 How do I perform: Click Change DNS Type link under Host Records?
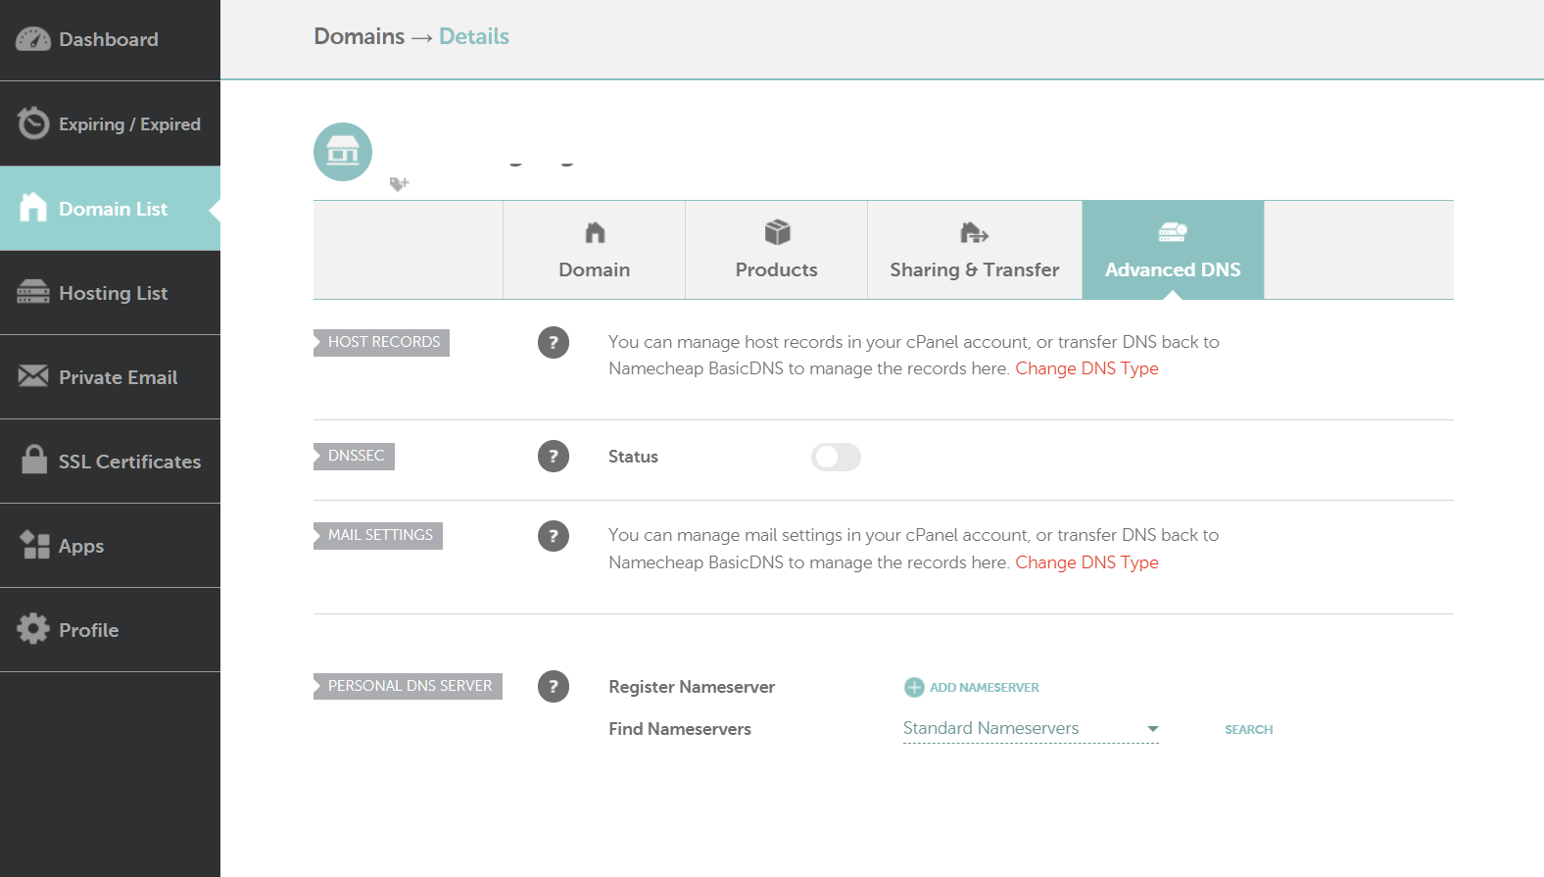tap(1086, 368)
